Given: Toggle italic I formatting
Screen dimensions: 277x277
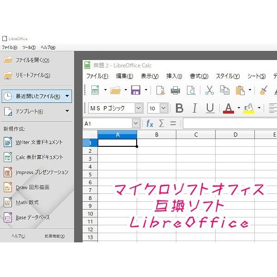Looking at the screenshot, I should 195,108.
